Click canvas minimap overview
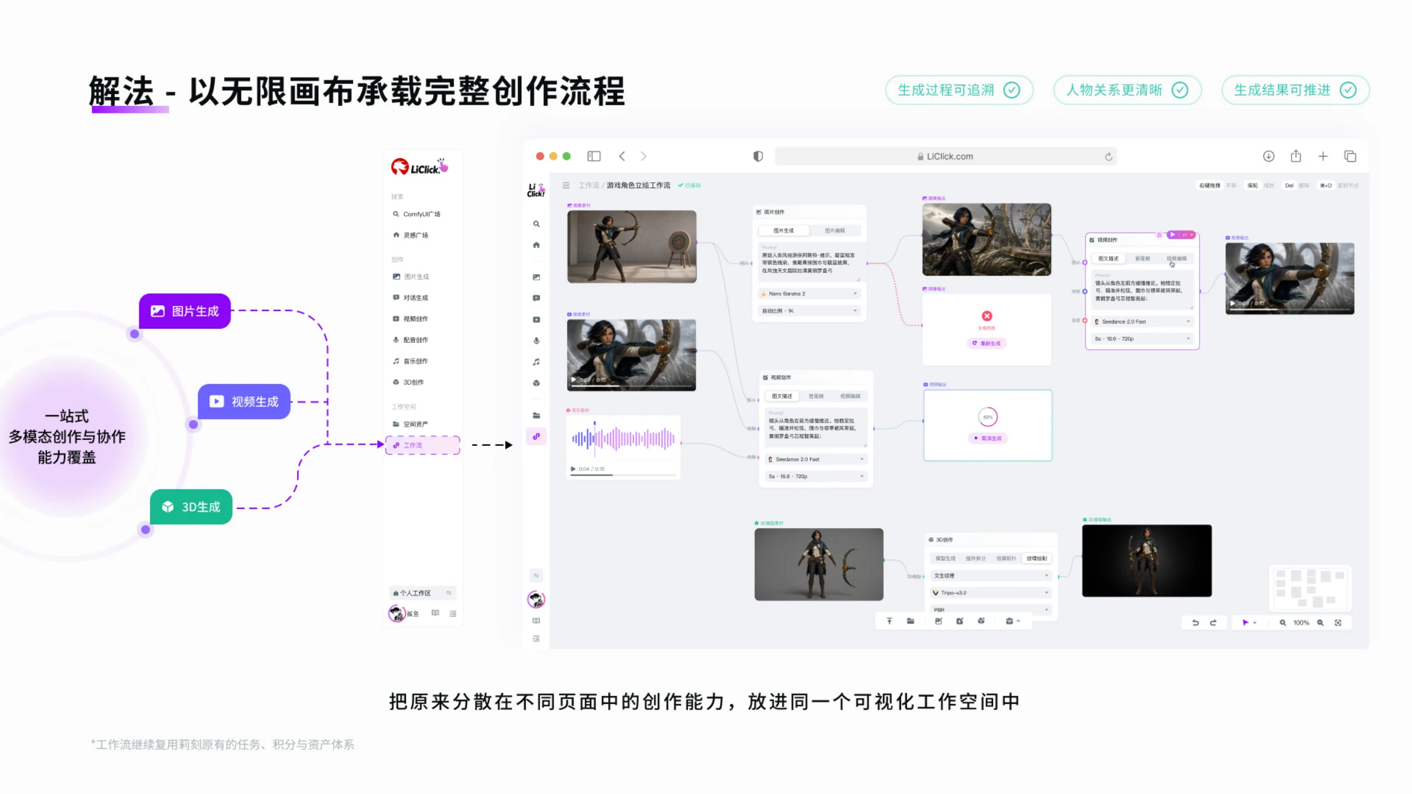 point(1310,588)
